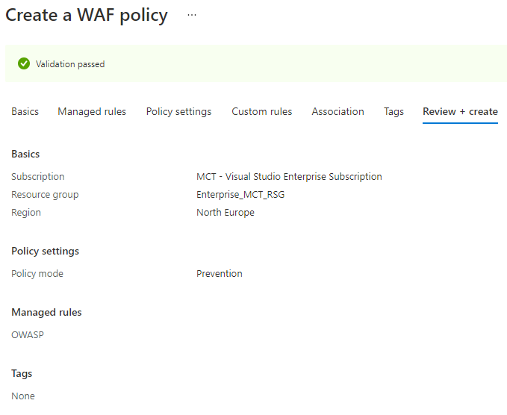The width and height of the screenshot is (507, 415).
Task: Click the green validation checkmark icon
Action: click(24, 64)
